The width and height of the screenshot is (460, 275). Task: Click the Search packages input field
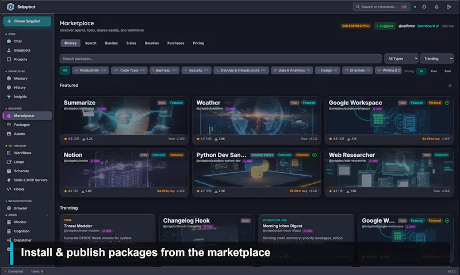[221, 59]
